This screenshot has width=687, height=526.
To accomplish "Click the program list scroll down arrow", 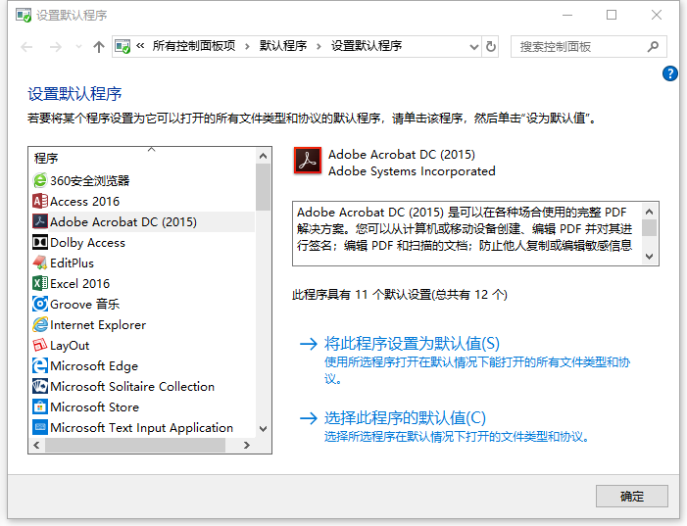I will pyautogui.click(x=263, y=429).
